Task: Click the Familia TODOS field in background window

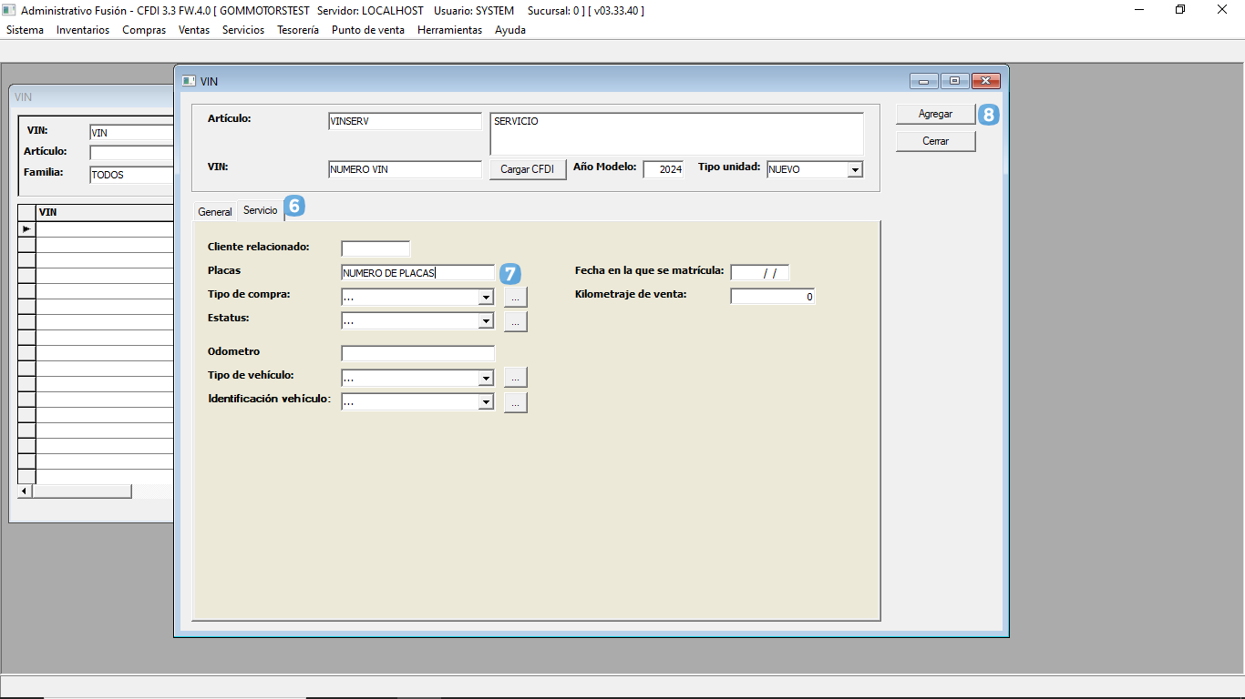Action: click(x=131, y=175)
